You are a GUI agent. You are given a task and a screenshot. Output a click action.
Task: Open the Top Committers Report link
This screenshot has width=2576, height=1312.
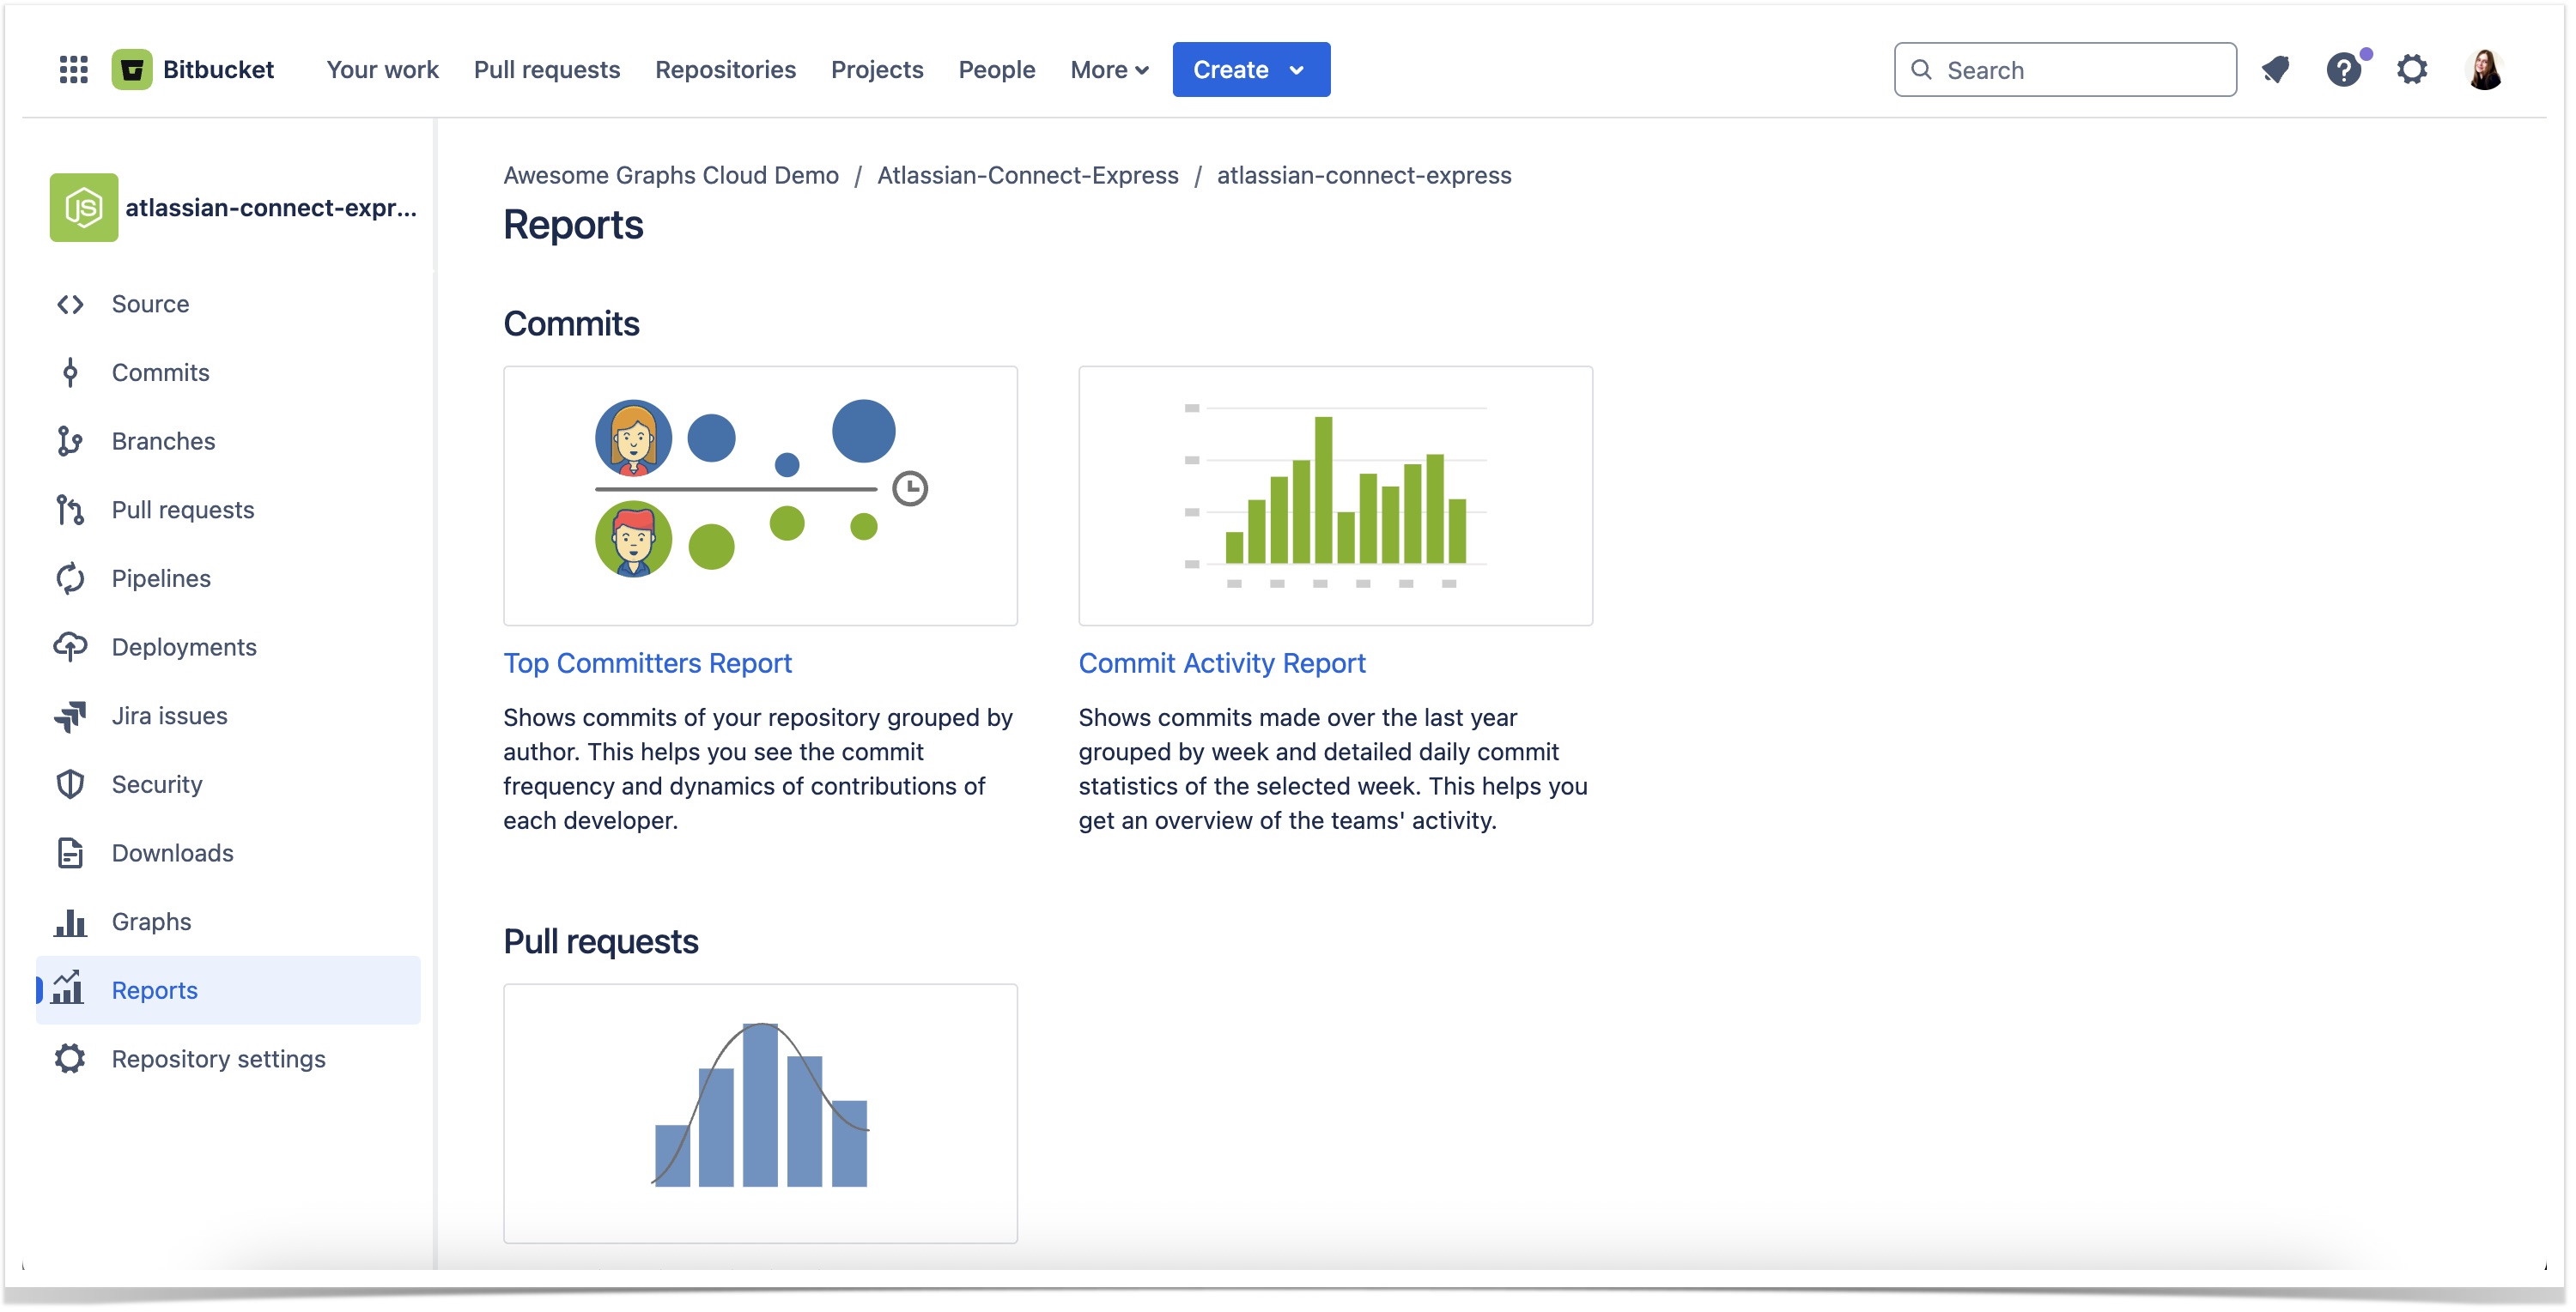647,663
